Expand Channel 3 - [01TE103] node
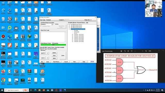This screenshot has height=93, width=165. (72, 37)
